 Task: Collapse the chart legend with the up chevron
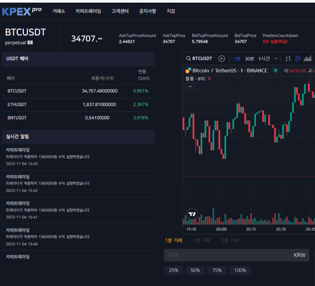pyautogui.click(x=190, y=87)
